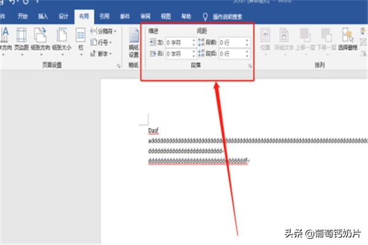Switch to the 审阅 Review tab
The width and height of the screenshot is (368, 245).
tap(145, 16)
